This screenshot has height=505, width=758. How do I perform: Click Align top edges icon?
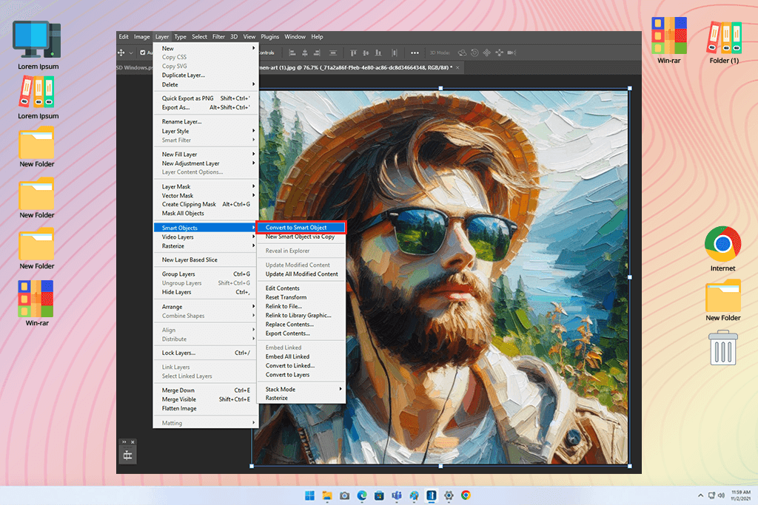point(353,52)
